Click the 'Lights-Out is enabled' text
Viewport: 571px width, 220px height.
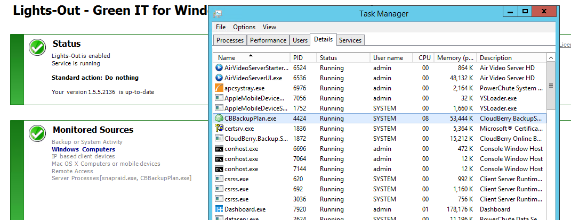pos(81,56)
